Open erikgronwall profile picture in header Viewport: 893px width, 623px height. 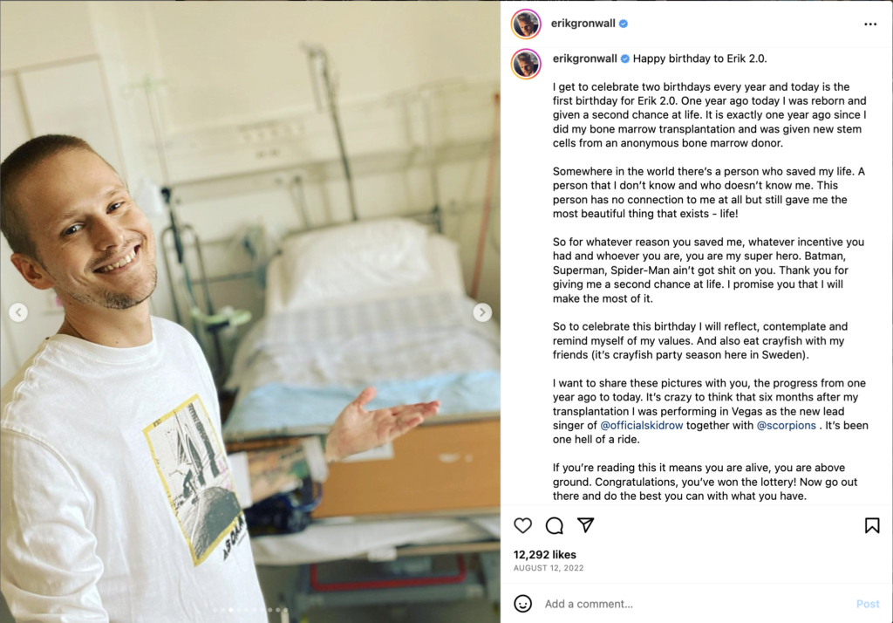point(526,24)
